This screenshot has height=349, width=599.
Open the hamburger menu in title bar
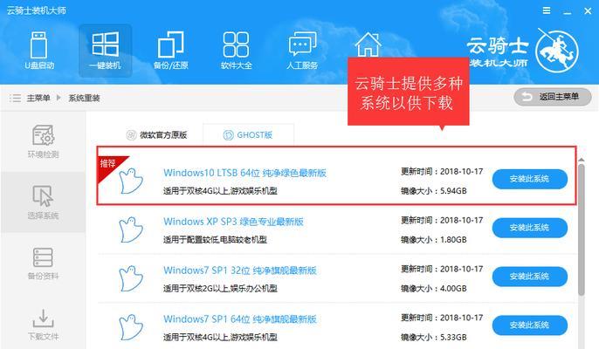click(x=547, y=10)
